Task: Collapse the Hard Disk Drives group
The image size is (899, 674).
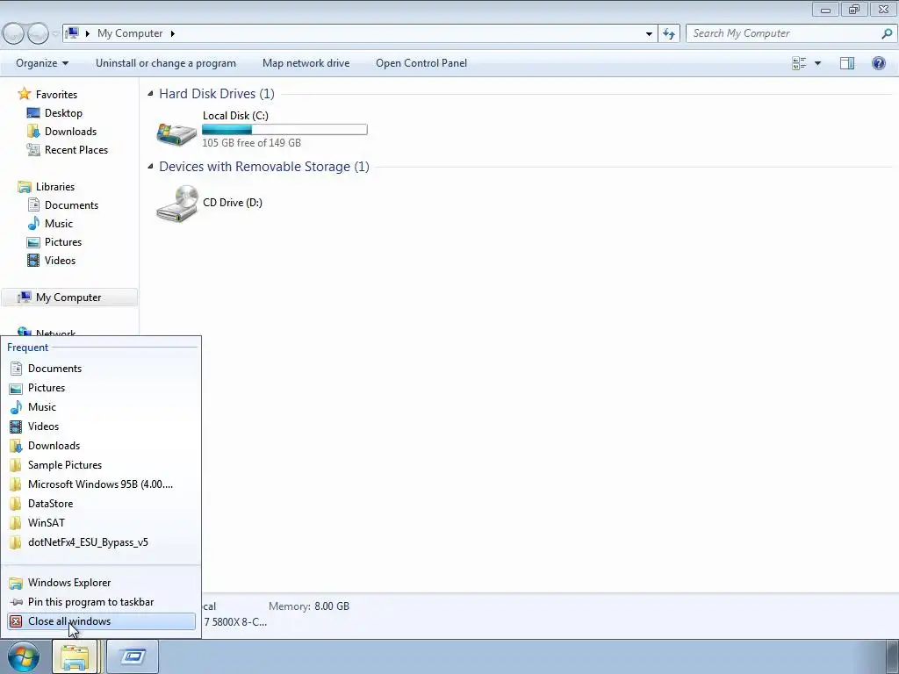Action: coord(150,93)
